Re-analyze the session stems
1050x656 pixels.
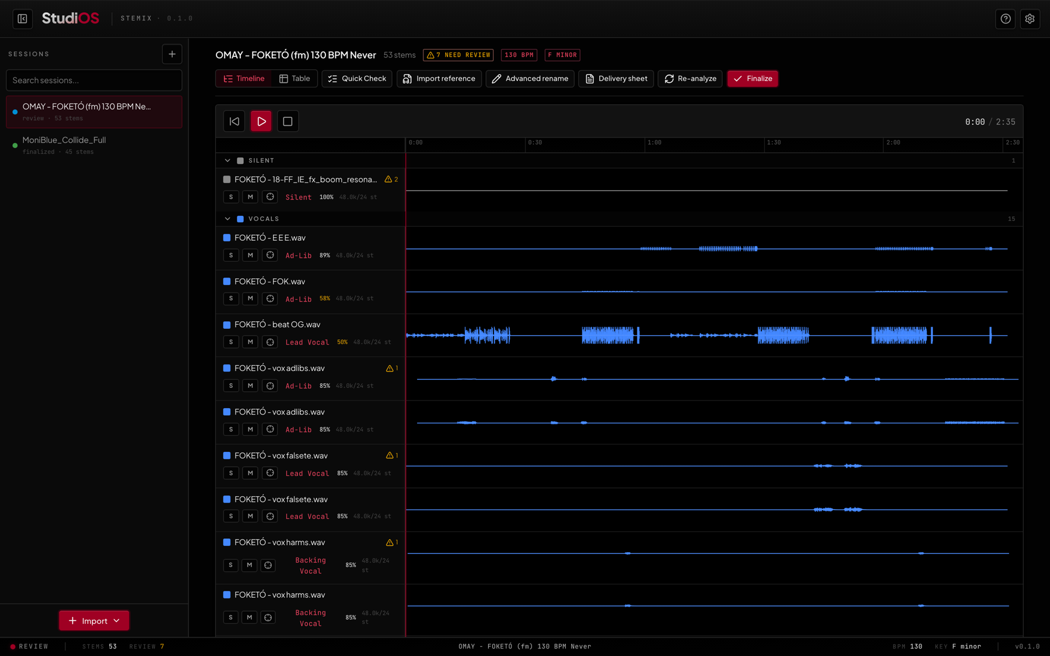coord(690,79)
